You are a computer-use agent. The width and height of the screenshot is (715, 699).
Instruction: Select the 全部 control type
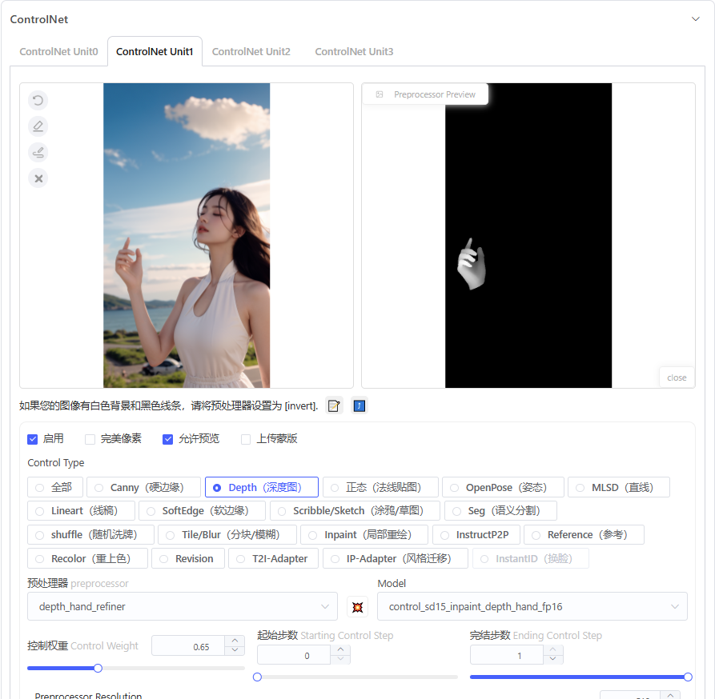55,487
